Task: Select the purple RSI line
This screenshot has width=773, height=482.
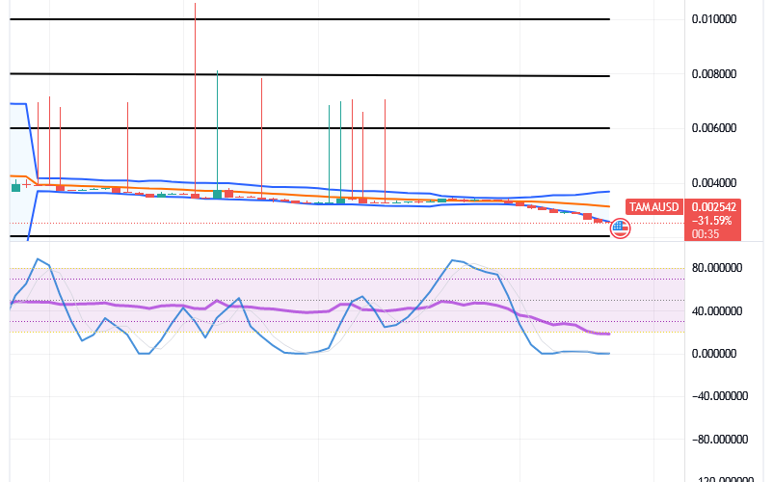Action: pos(309,310)
